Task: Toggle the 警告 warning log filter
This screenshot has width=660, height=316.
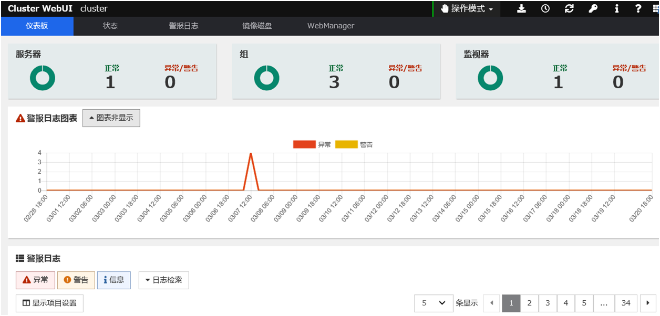Action: coord(76,280)
